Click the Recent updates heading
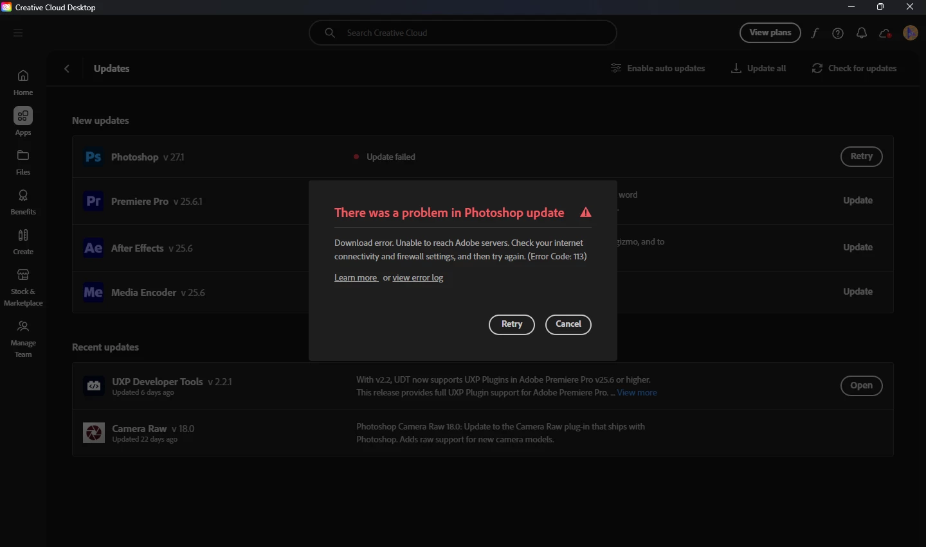926x547 pixels. tap(105, 347)
